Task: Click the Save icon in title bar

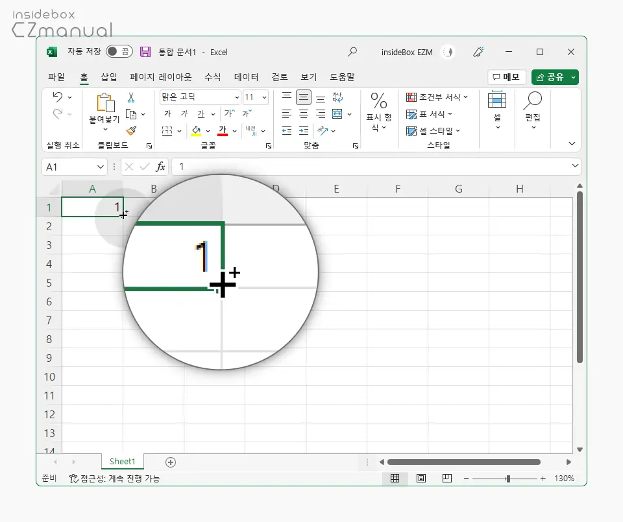Action: [145, 52]
